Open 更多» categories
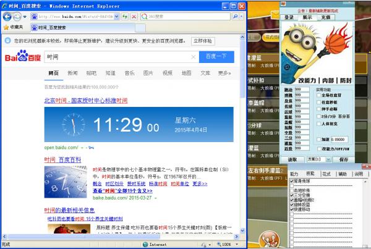 (x=224, y=73)
